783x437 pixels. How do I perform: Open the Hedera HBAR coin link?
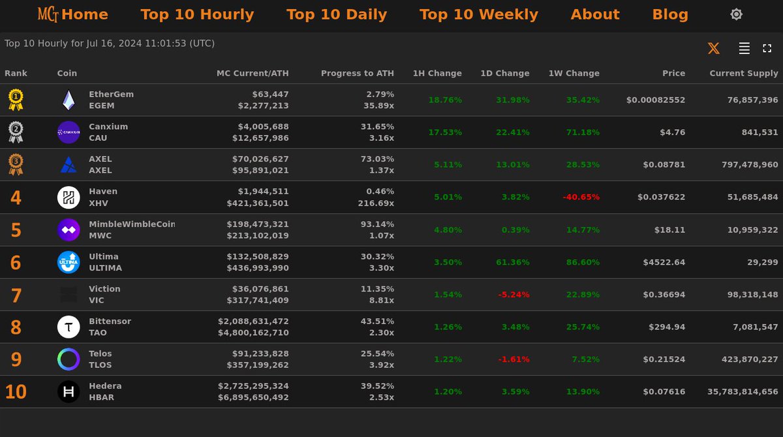point(105,391)
